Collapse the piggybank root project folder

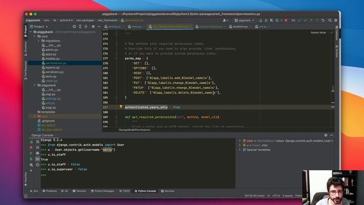point(31,32)
